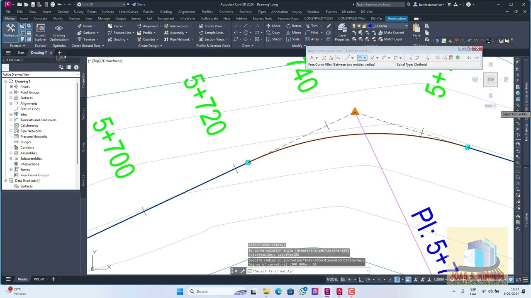The height and width of the screenshot is (298, 531).
Task: Open barriostantarico account menu
Action: 426,5
